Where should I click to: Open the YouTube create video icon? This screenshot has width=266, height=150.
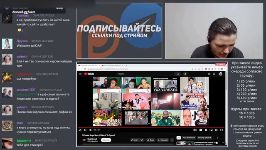(x=209, y=74)
